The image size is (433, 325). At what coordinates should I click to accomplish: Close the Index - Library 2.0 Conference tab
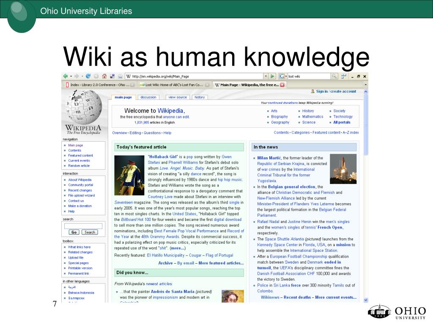tap(132, 85)
